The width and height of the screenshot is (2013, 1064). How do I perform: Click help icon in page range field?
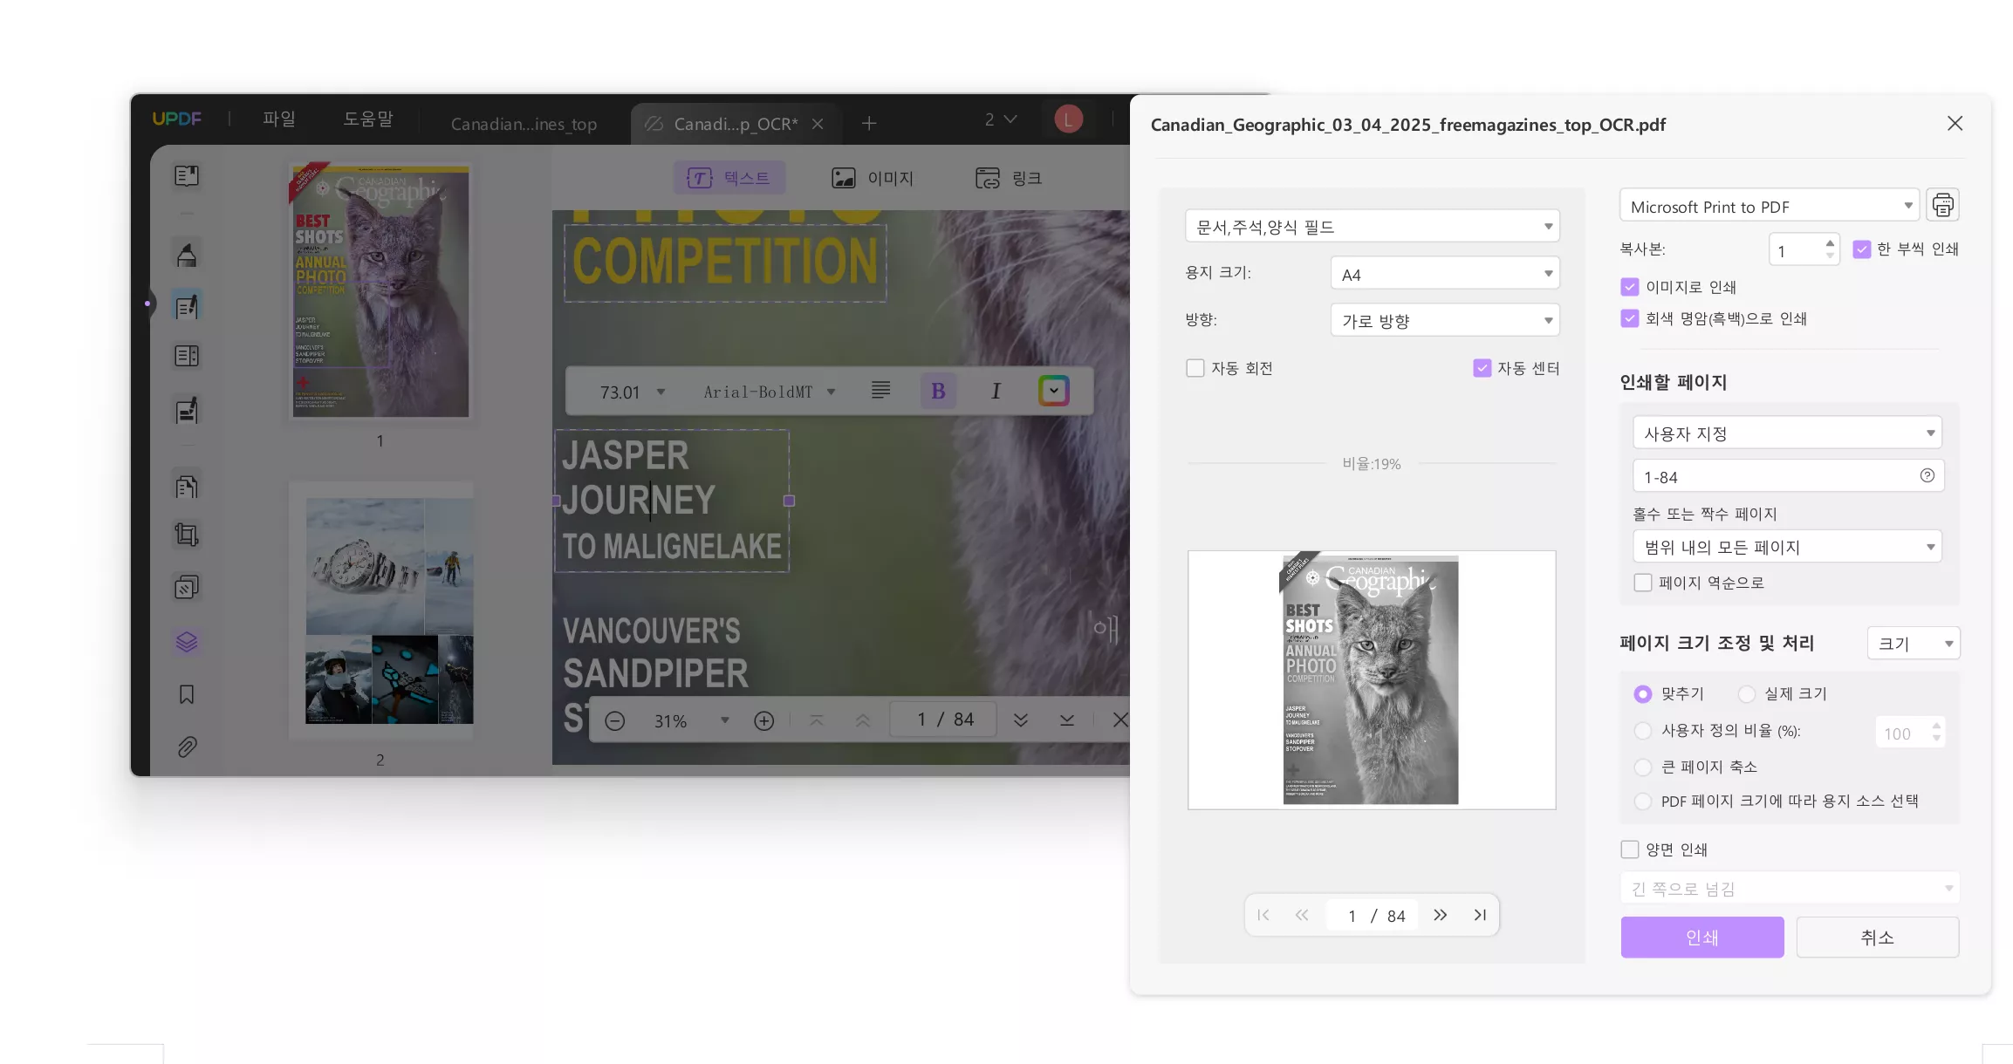(1927, 475)
